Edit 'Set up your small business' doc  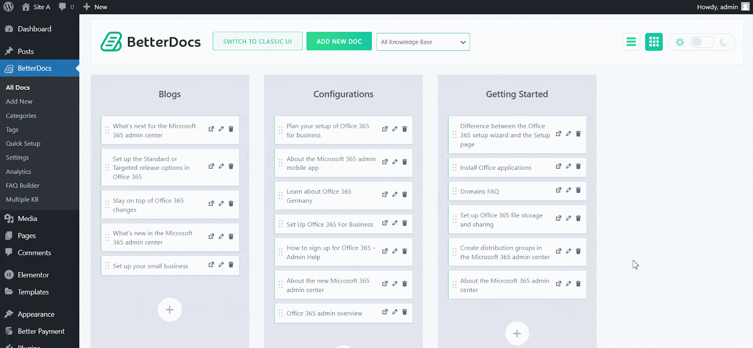coord(221,265)
